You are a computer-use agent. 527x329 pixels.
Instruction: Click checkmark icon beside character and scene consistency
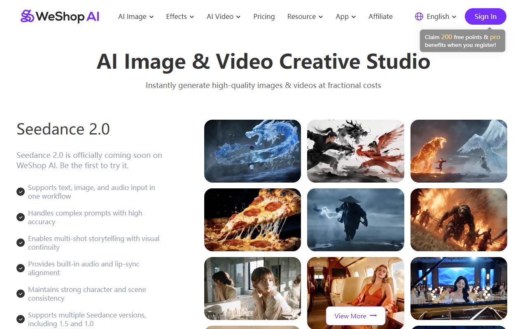21,294
